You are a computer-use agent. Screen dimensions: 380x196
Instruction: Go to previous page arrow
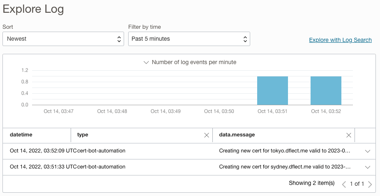[344, 184]
